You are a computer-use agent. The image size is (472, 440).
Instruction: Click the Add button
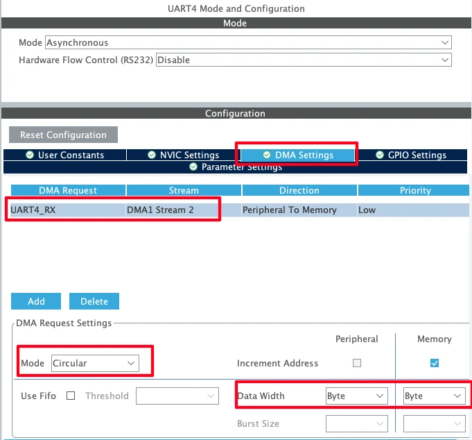[36, 301]
